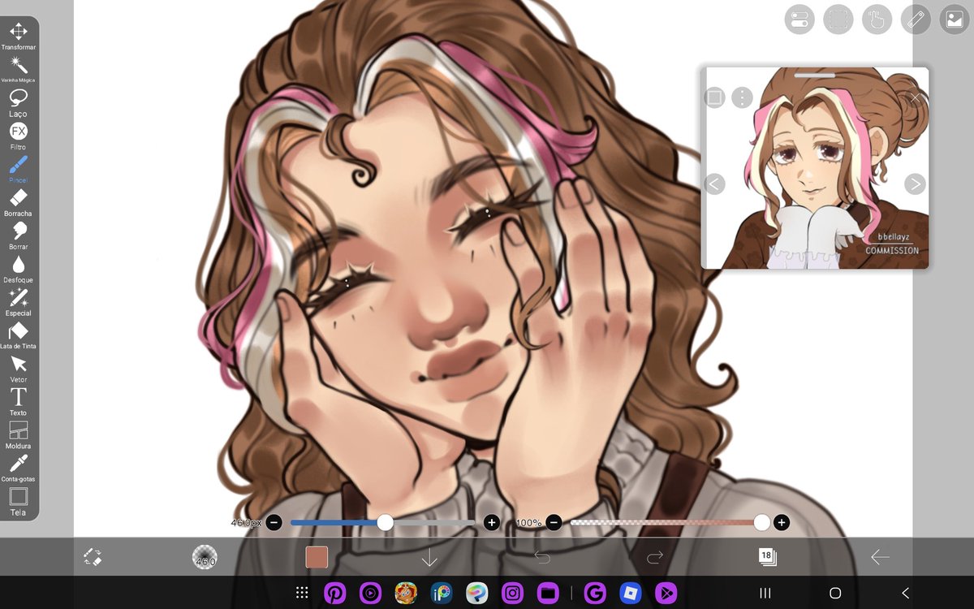Select the Borracha eraser tool
Screen dimensions: 974x609
[x=18, y=202]
